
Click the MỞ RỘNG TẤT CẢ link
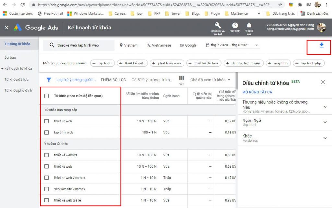[x=257, y=92]
